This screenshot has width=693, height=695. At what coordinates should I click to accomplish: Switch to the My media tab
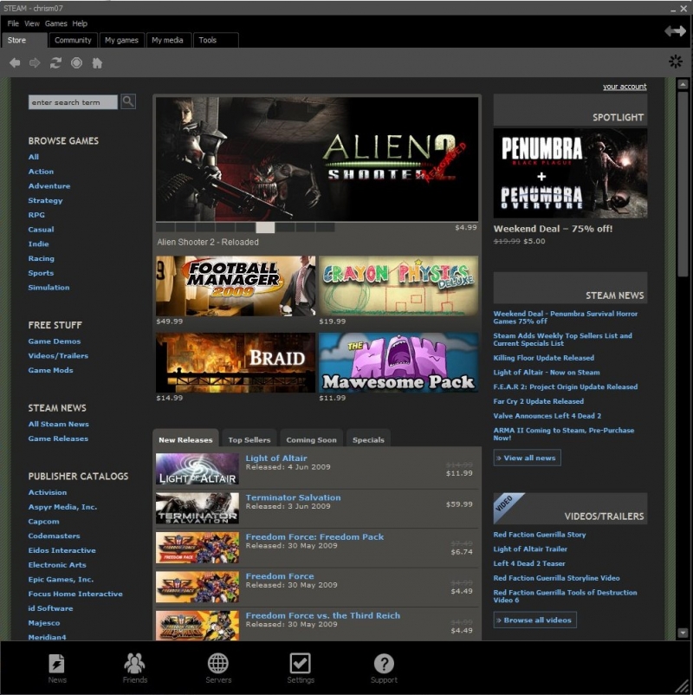tap(167, 40)
